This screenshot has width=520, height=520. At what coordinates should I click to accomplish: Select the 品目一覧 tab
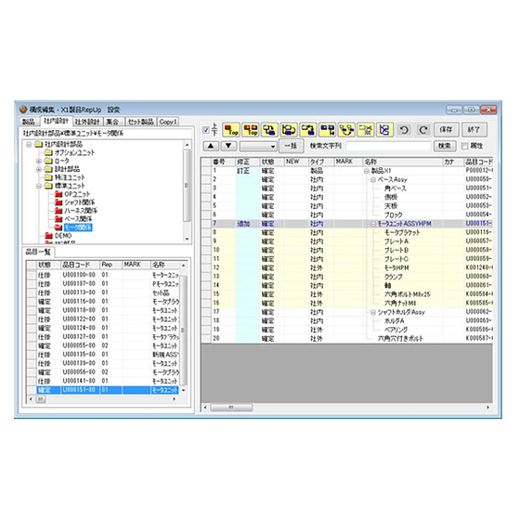(x=38, y=252)
